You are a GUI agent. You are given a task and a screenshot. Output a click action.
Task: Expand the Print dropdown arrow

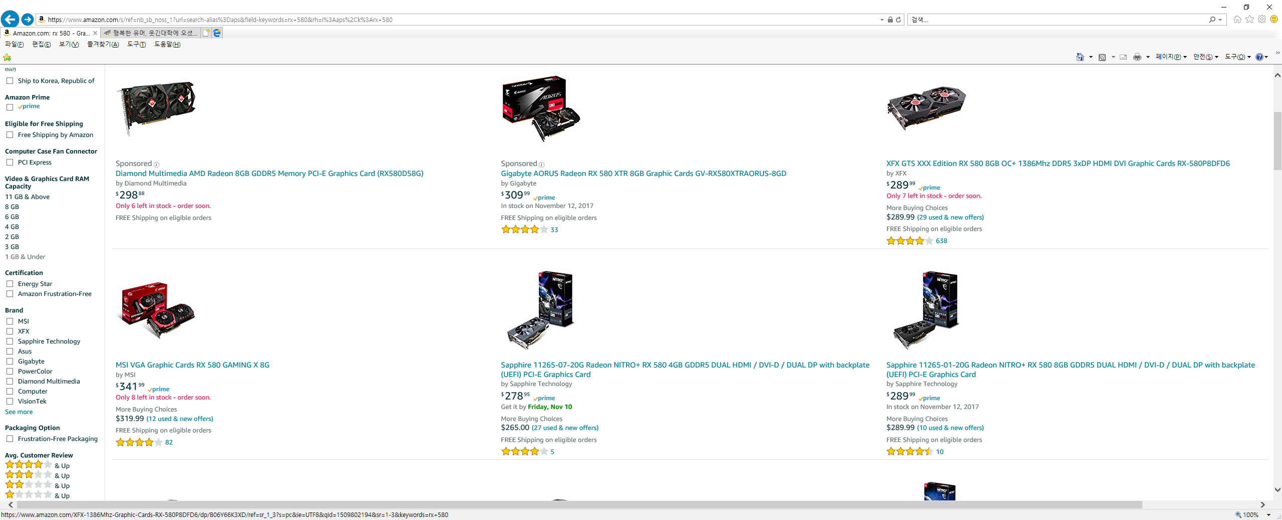[1148, 57]
